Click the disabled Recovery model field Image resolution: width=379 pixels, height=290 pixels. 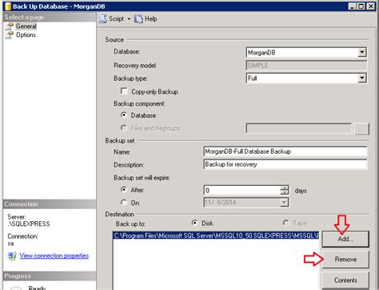pos(306,66)
